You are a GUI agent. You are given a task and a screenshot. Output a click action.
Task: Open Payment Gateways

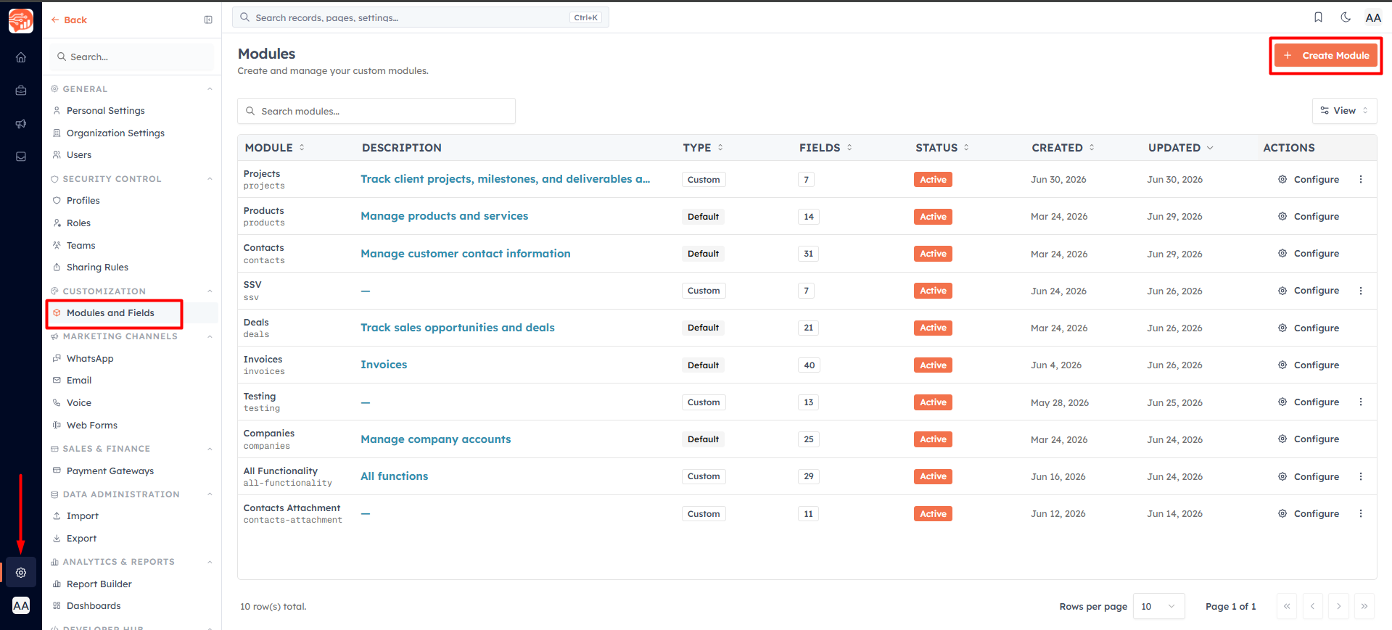point(110,471)
